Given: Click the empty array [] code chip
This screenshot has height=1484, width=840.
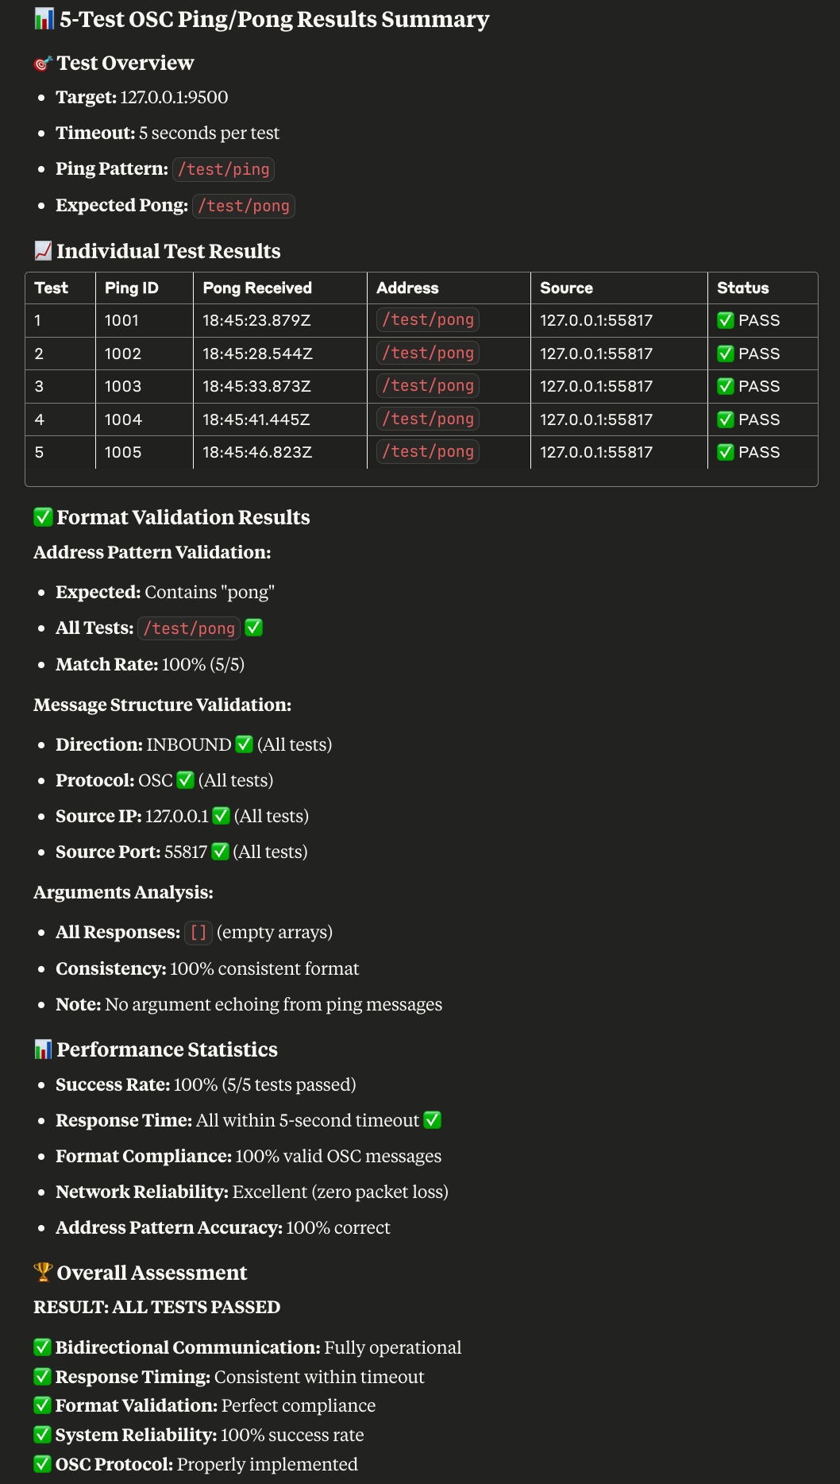Looking at the screenshot, I should [x=198, y=933].
